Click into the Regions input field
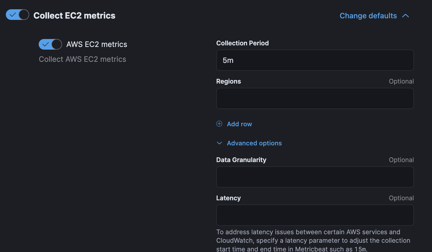 (315, 99)
